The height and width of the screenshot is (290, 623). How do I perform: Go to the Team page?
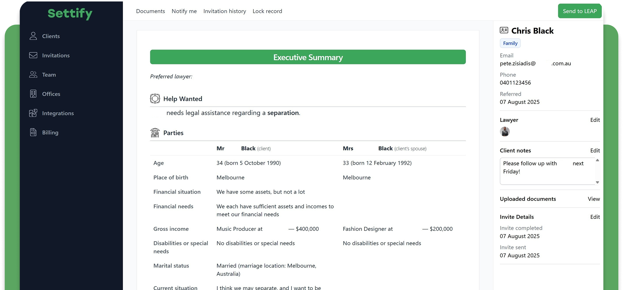point(49,74)
